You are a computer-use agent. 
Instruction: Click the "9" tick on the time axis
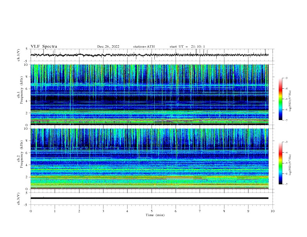click(x=248, y=211)
